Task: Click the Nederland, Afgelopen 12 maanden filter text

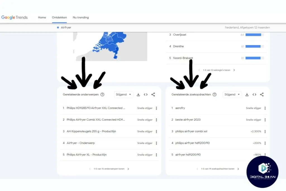Action: [x=247, y=27]
